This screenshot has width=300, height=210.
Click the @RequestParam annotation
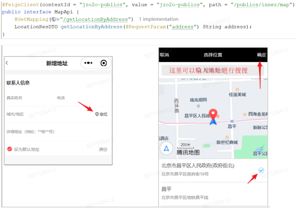coord(146,27)
